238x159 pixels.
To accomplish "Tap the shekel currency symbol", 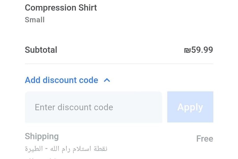I will coord(187,50).
